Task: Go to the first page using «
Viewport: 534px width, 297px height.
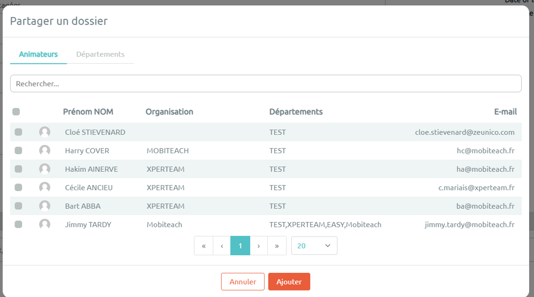Action: coord(204,246)
